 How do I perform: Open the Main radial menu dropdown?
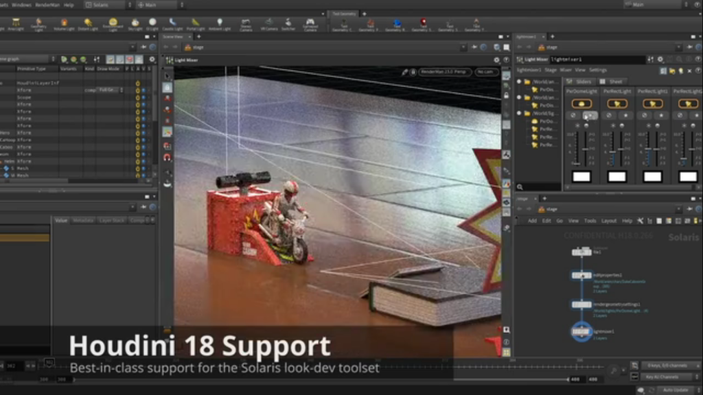[161, 5]
